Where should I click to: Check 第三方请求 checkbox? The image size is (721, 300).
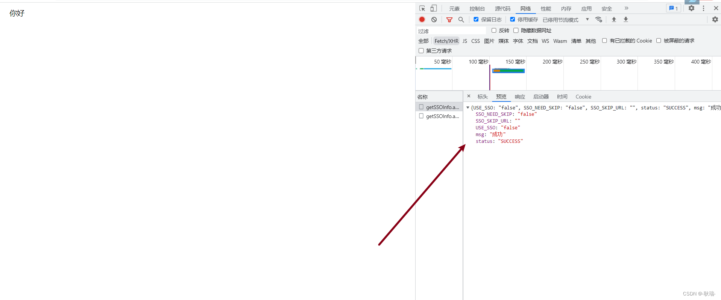pyautogui.click(x=421, y=51)
